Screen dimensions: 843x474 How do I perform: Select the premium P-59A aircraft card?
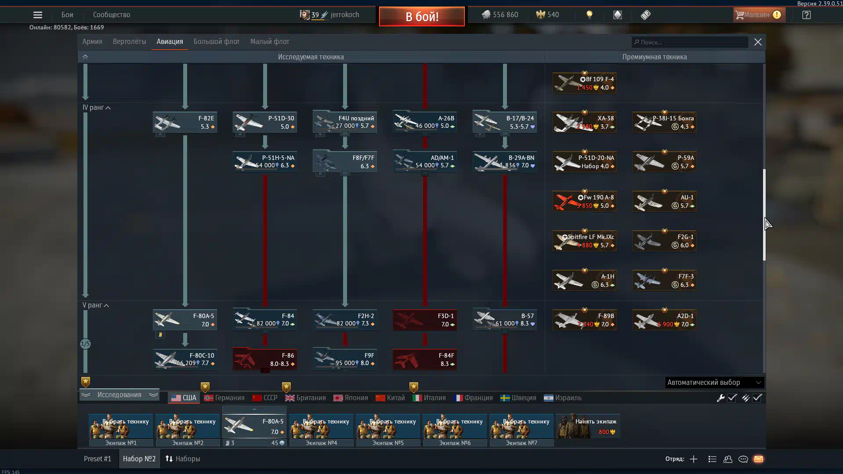pyautogui.click(x=665, y=162)
